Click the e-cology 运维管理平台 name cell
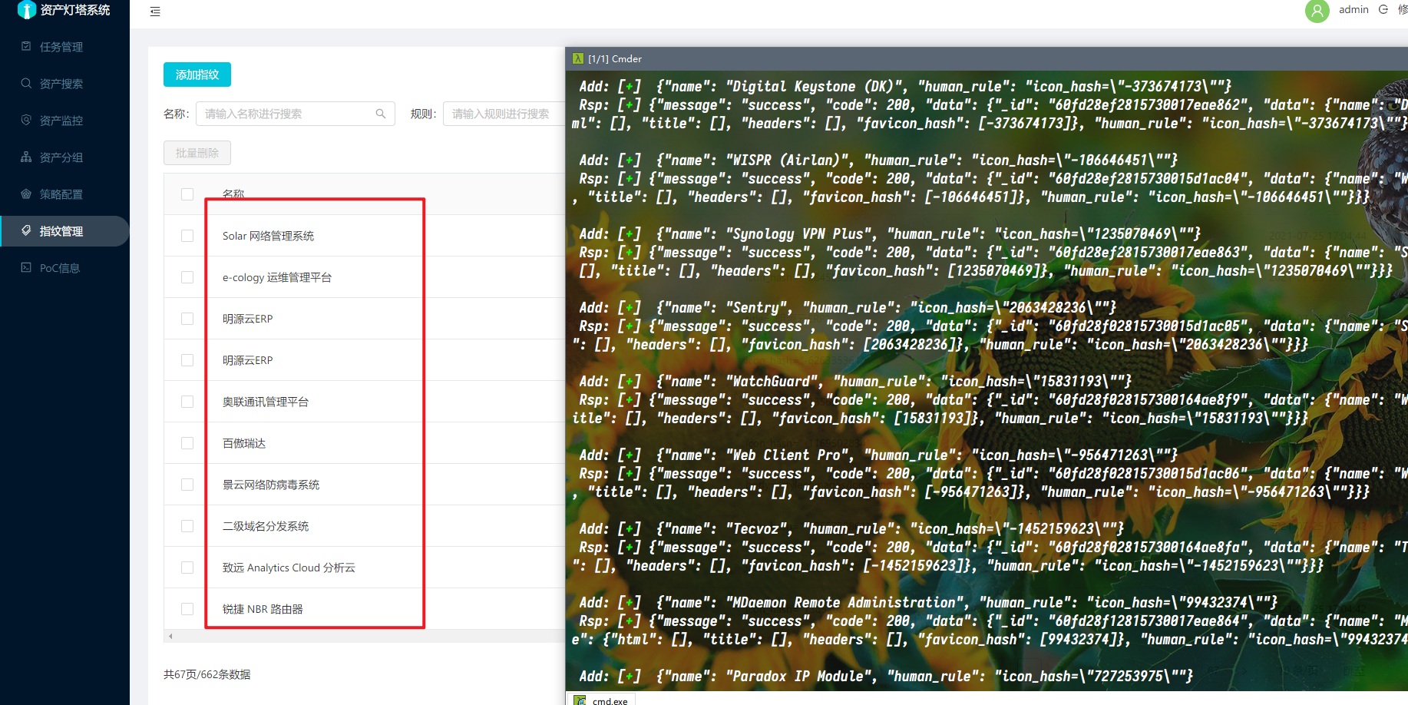 (x=277, y=277)
